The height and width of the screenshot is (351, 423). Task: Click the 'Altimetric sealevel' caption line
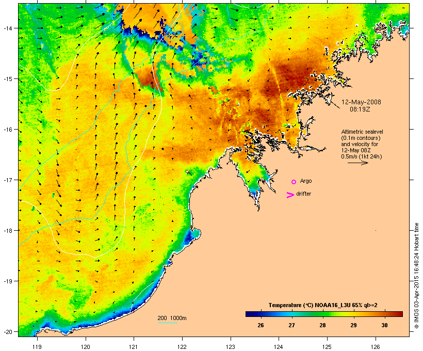[x=362, y=132]
